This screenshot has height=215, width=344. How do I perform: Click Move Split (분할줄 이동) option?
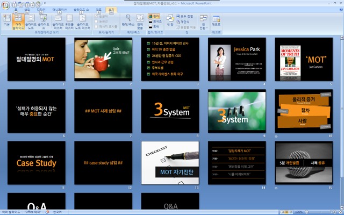tap(186, 27)
